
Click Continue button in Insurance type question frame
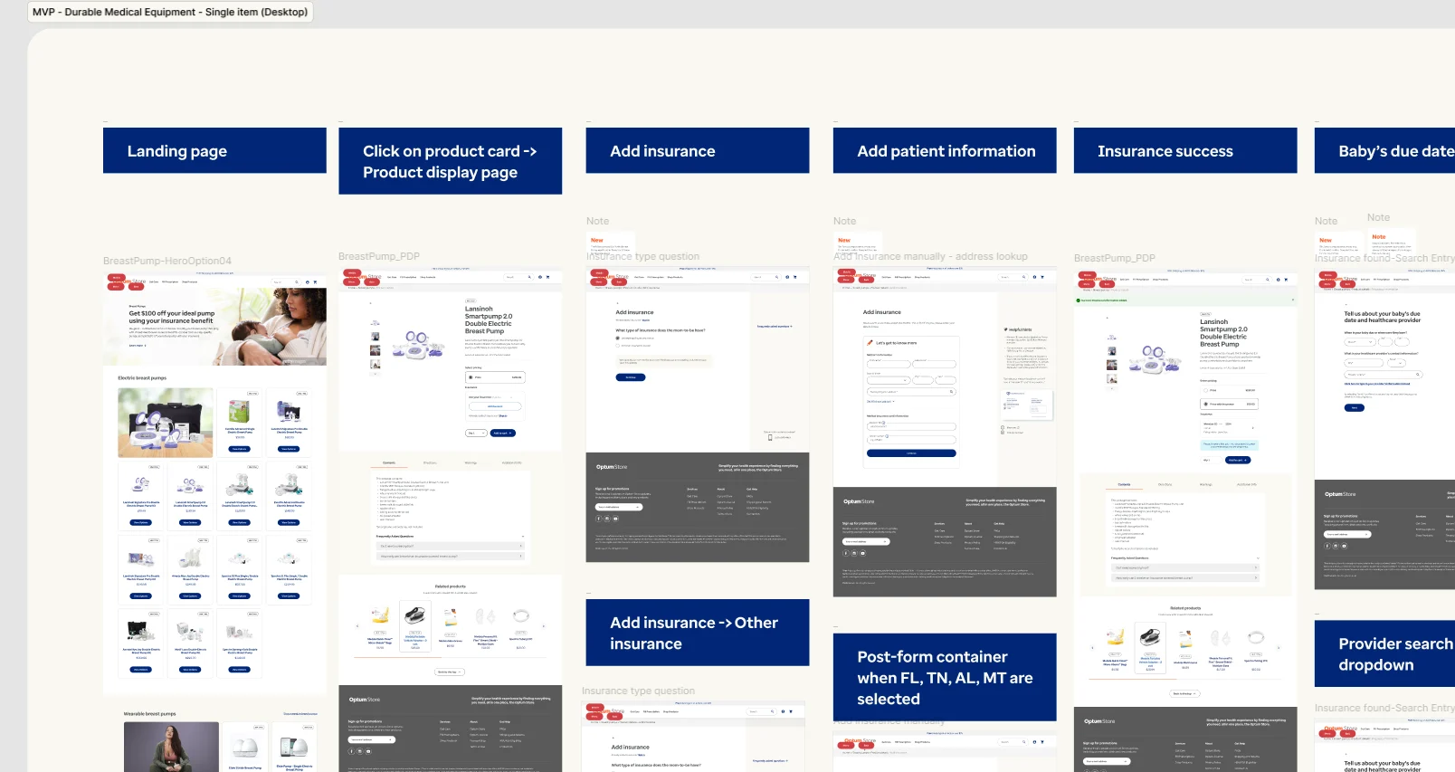tap(631, 377)
